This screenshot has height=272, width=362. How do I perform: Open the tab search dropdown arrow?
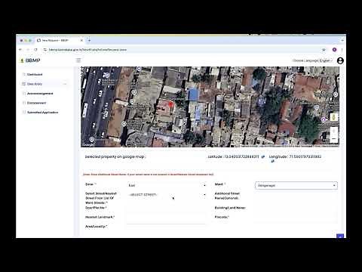click(x=342, y=40)
